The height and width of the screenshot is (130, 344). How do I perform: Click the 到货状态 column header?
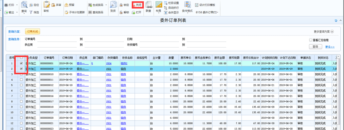(323, 58)
